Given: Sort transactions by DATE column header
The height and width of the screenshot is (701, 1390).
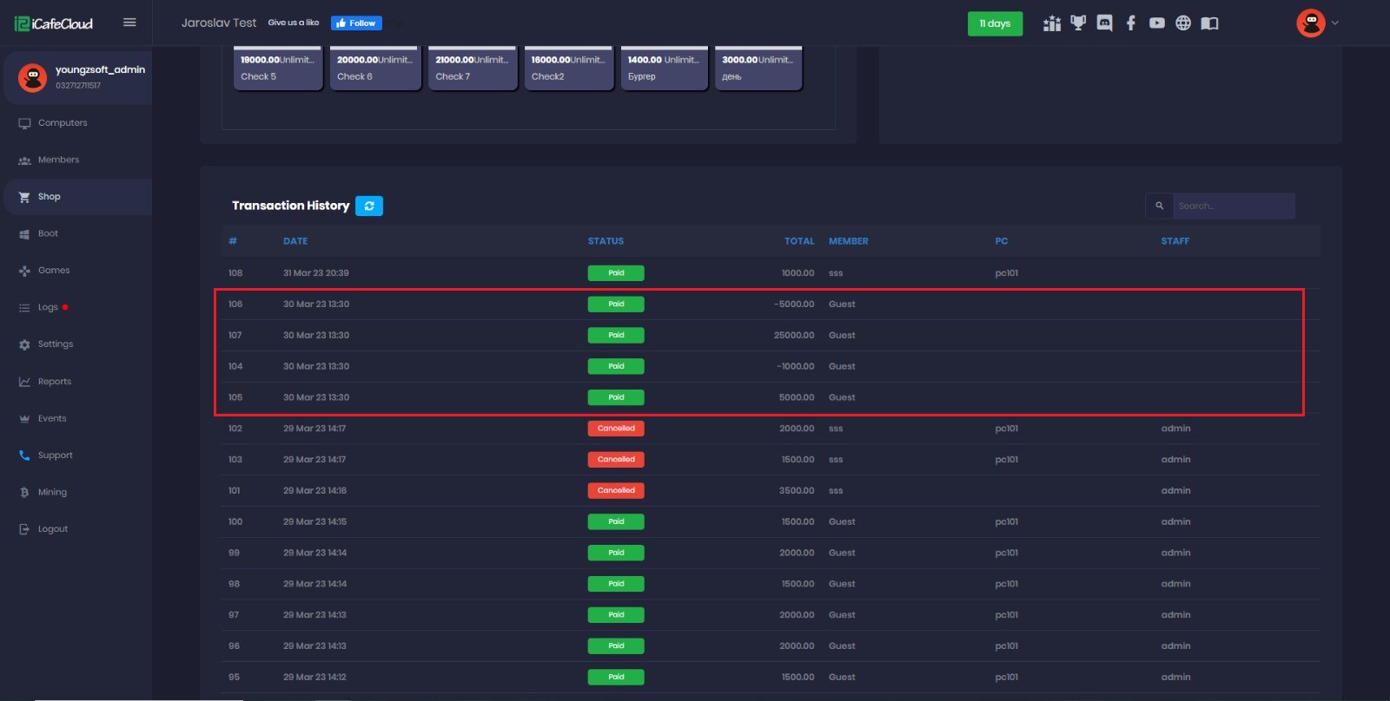Looking at the screenshot, I should point(295,241).
